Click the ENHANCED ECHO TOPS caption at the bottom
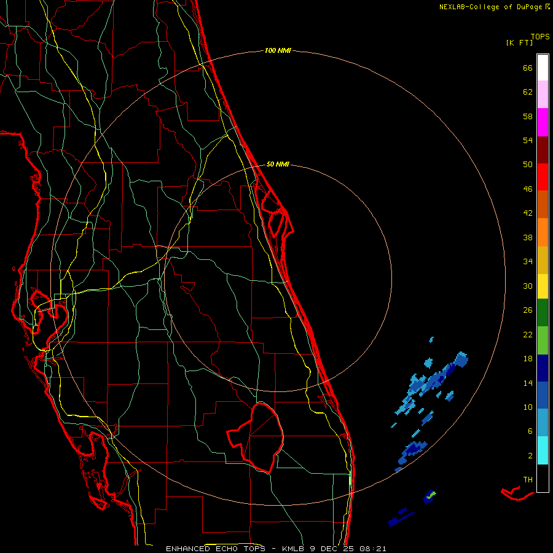This screenshot has width=553, height=553. coord(276,549)
